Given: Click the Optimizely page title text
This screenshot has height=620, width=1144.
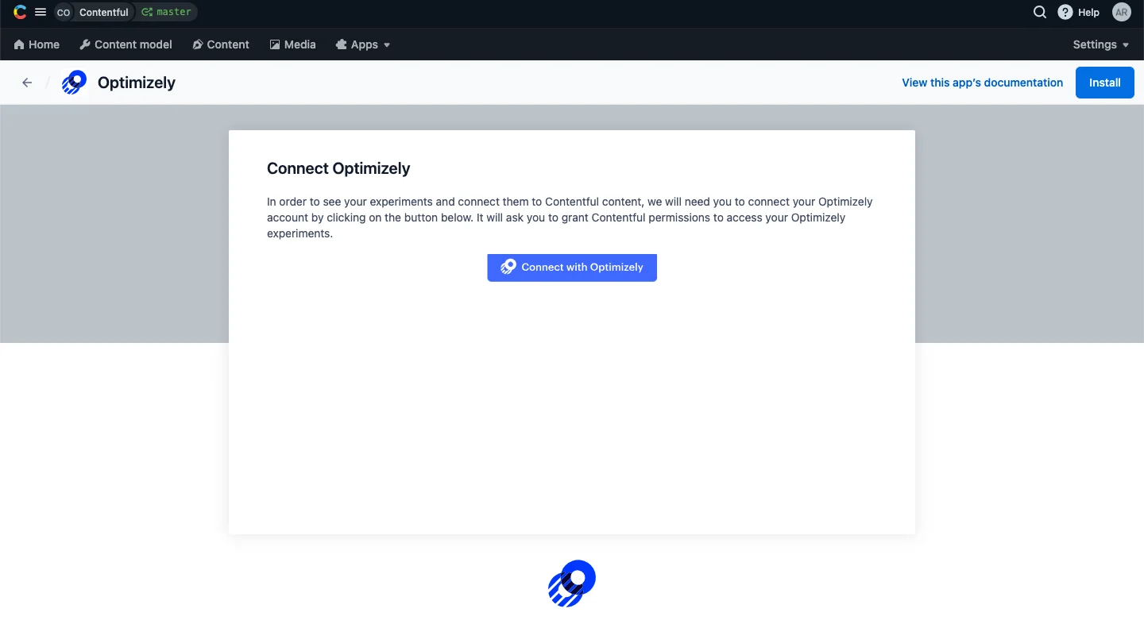Looking at the screenshot, I should tap(137, 83).
